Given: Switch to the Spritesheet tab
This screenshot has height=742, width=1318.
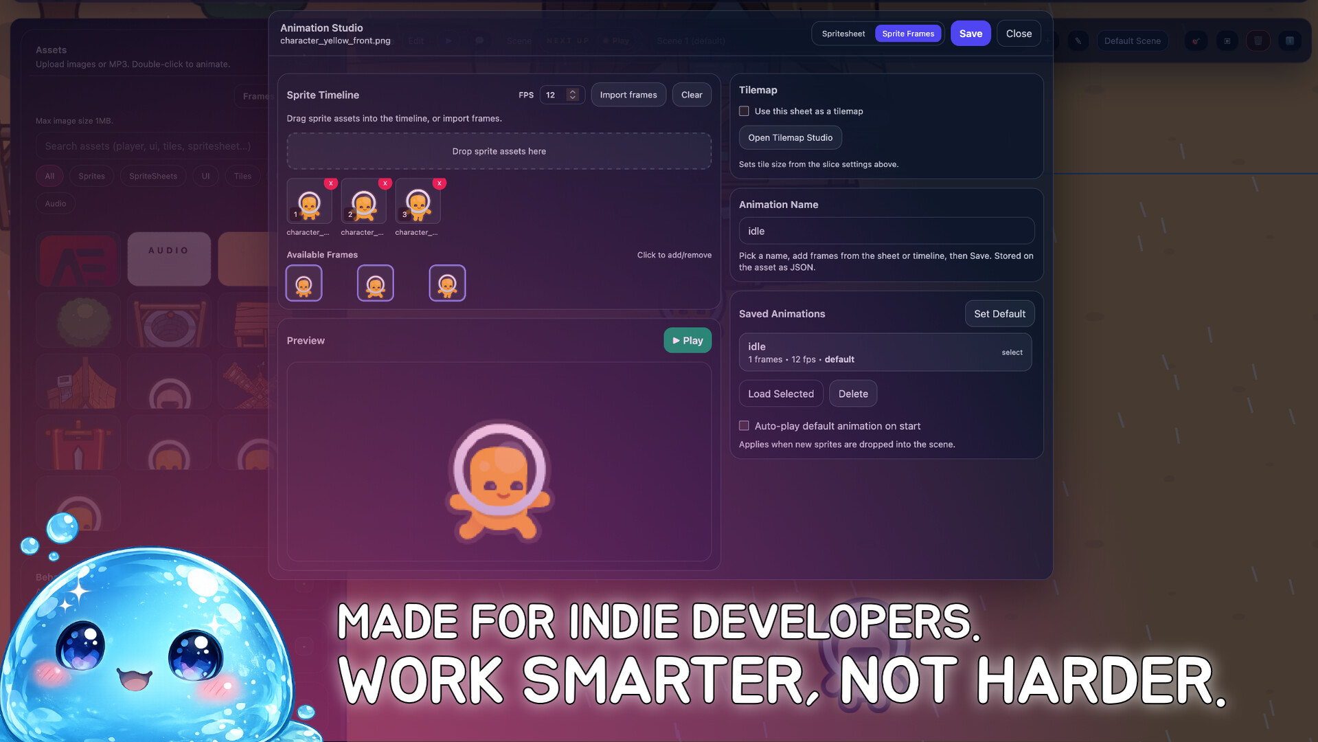Looking at the screenshot, I should coord(843,34).
